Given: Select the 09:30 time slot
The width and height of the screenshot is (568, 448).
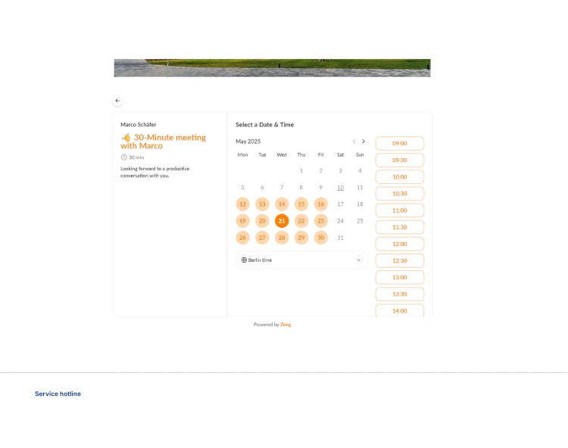Looking at the screenshot, I should 400,160.
